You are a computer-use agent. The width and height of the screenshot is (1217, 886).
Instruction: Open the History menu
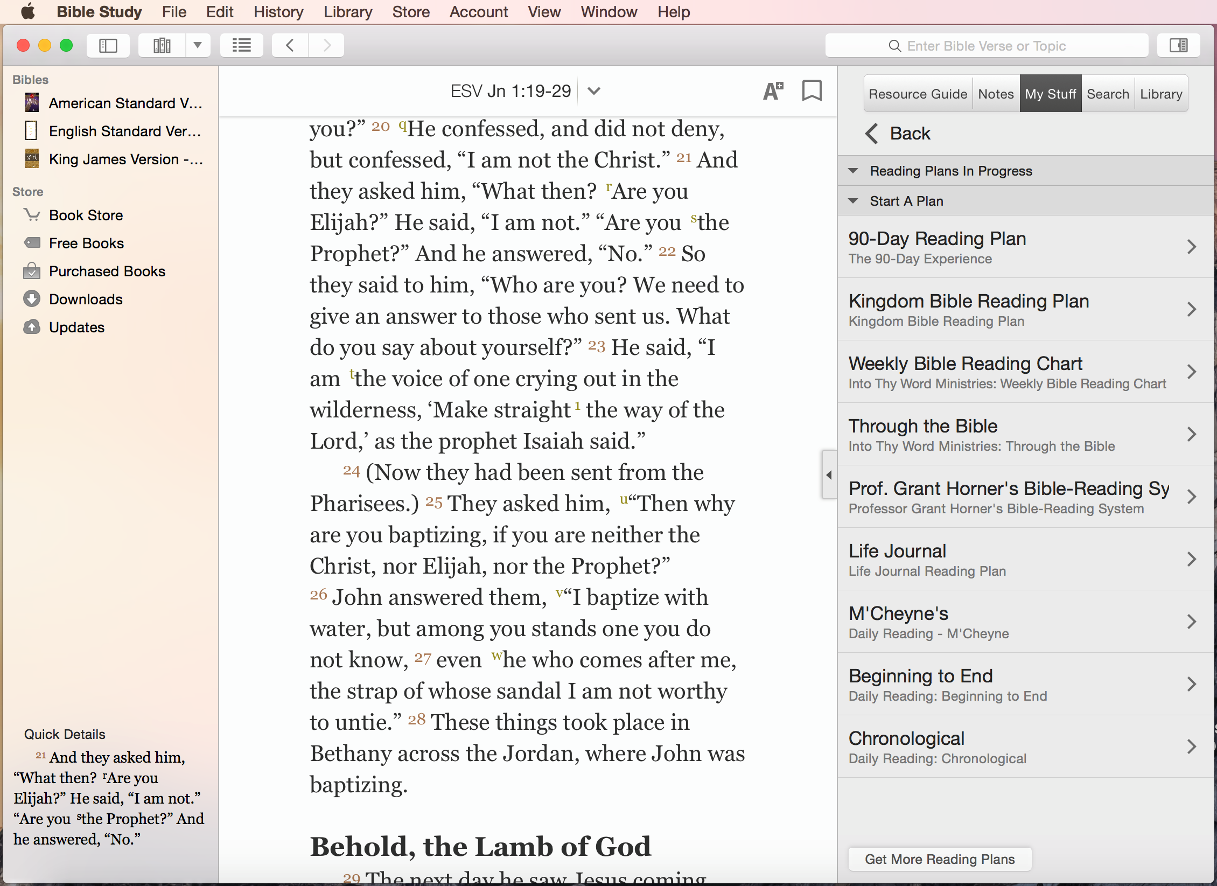tap(278, 12)
